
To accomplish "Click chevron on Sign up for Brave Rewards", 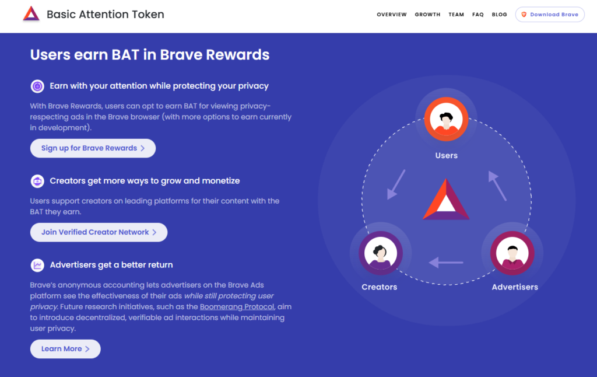I will point(143,148).
